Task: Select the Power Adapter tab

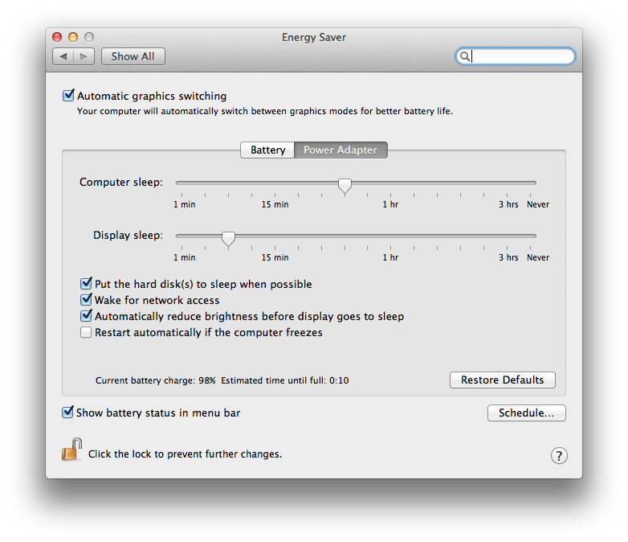Action: [341, 150]
